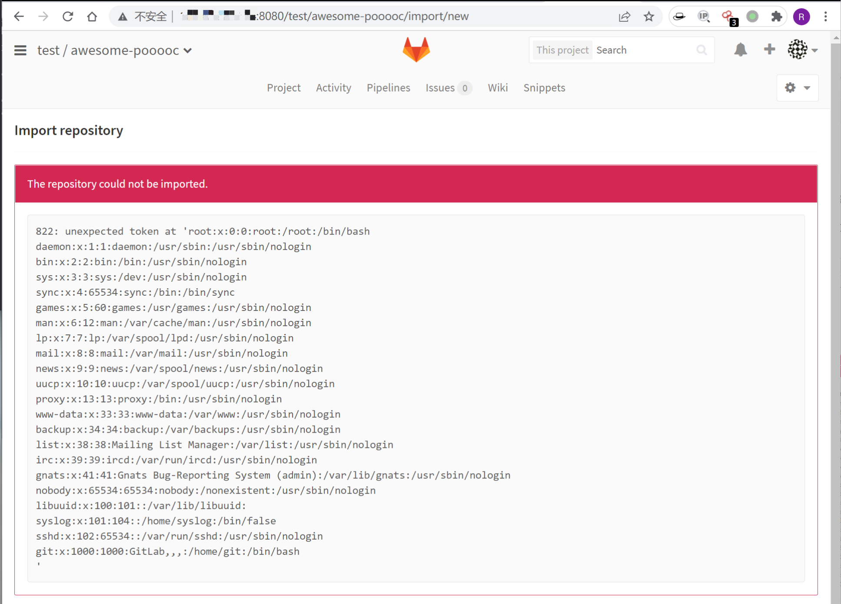Open the Wiki link
Viewport: 841px width, 604px height.
[498, 88]
